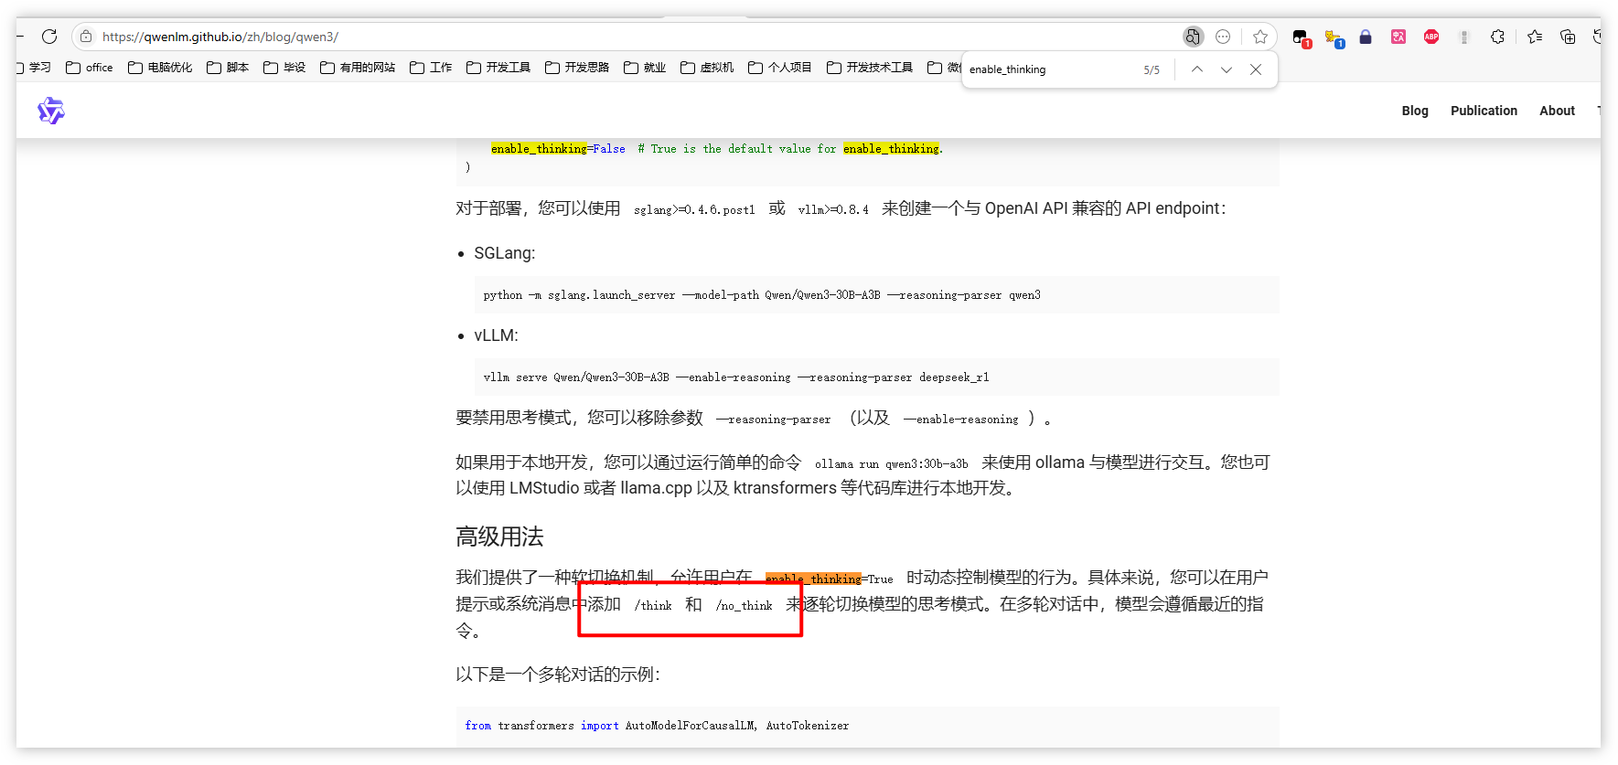Open the pink translate extension icon
This screenshot has height=765, width=1618.
(1398, 37)
